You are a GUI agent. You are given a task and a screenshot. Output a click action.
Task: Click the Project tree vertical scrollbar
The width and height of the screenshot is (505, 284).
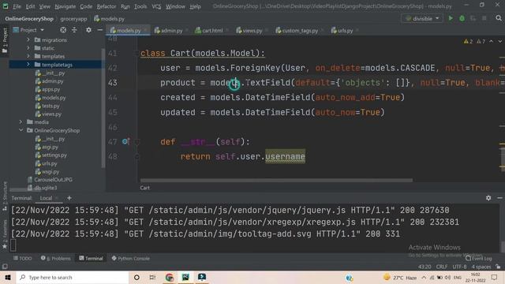(103, 108)
